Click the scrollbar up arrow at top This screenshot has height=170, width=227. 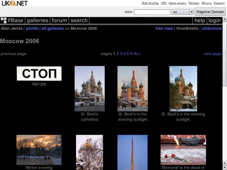click(225, 19)
